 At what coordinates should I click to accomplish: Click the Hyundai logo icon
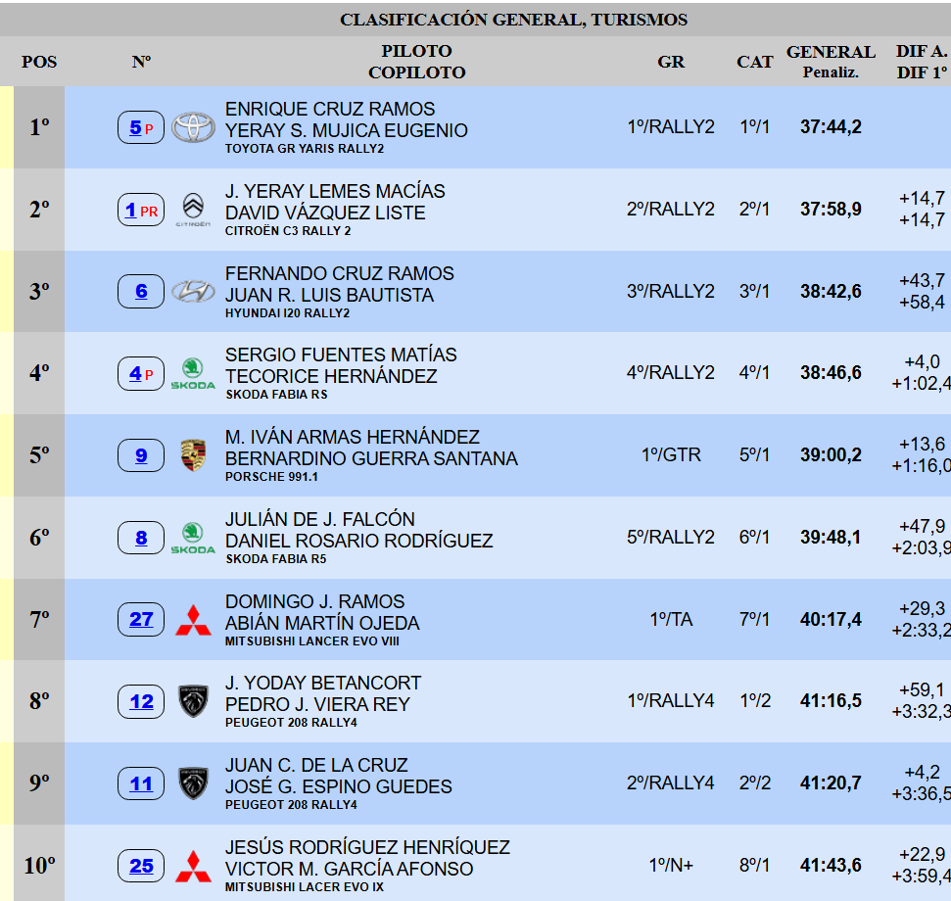193,292
